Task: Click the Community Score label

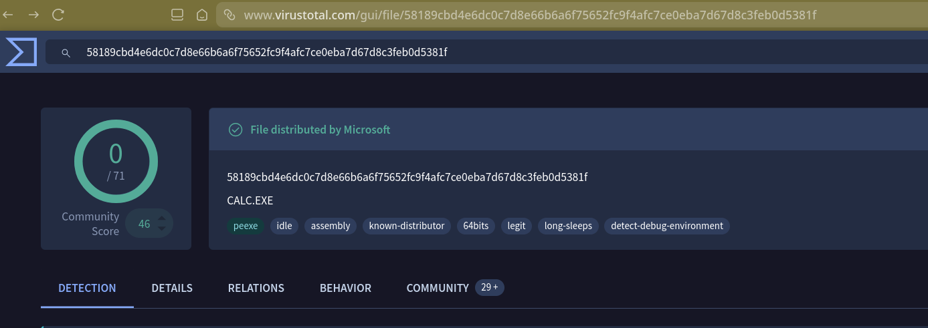Action: point(90,224)
